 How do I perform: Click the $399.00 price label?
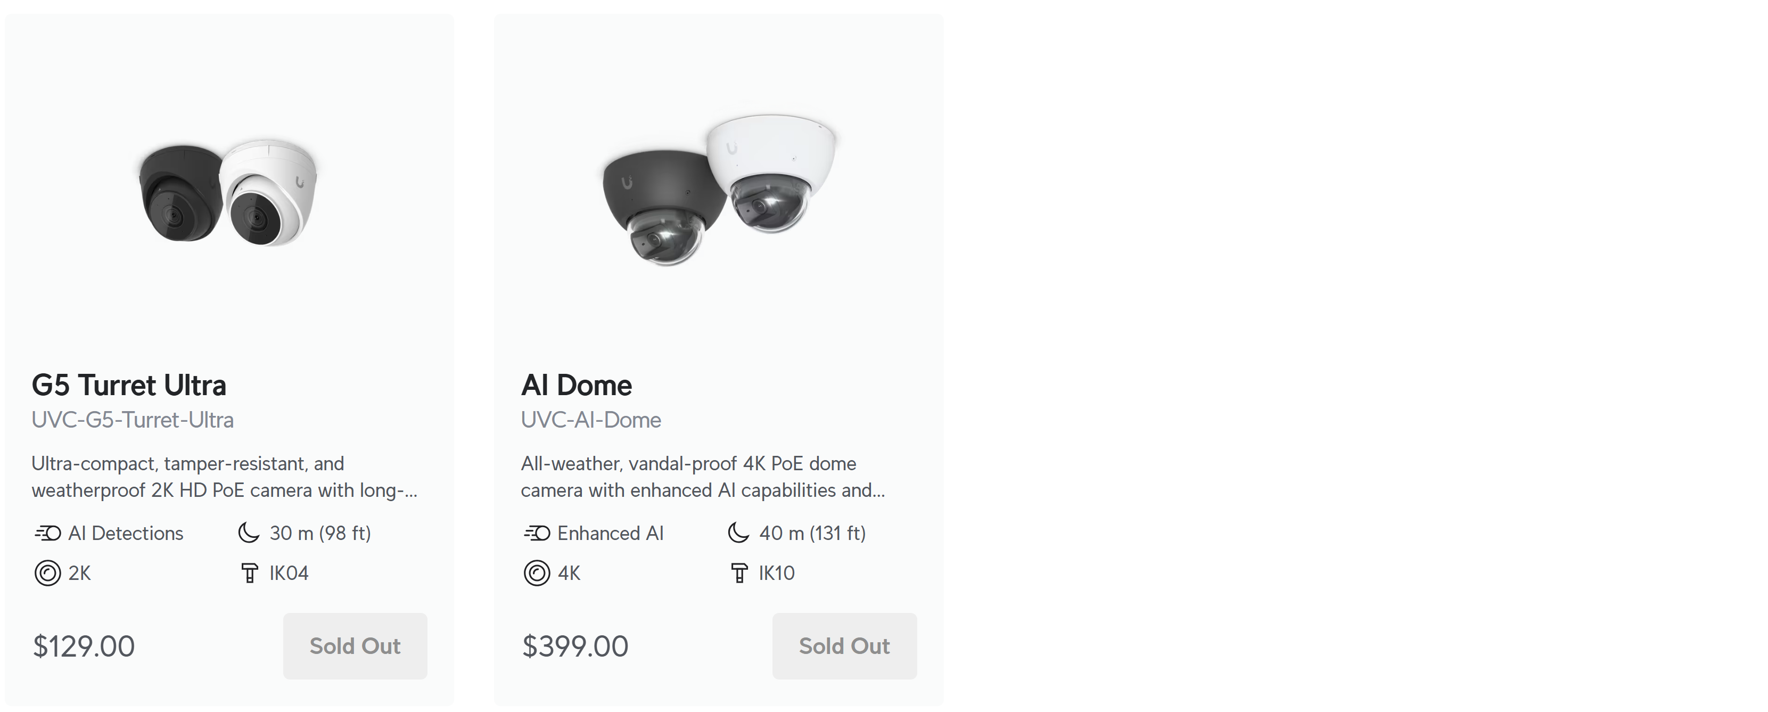pos(575,646)
